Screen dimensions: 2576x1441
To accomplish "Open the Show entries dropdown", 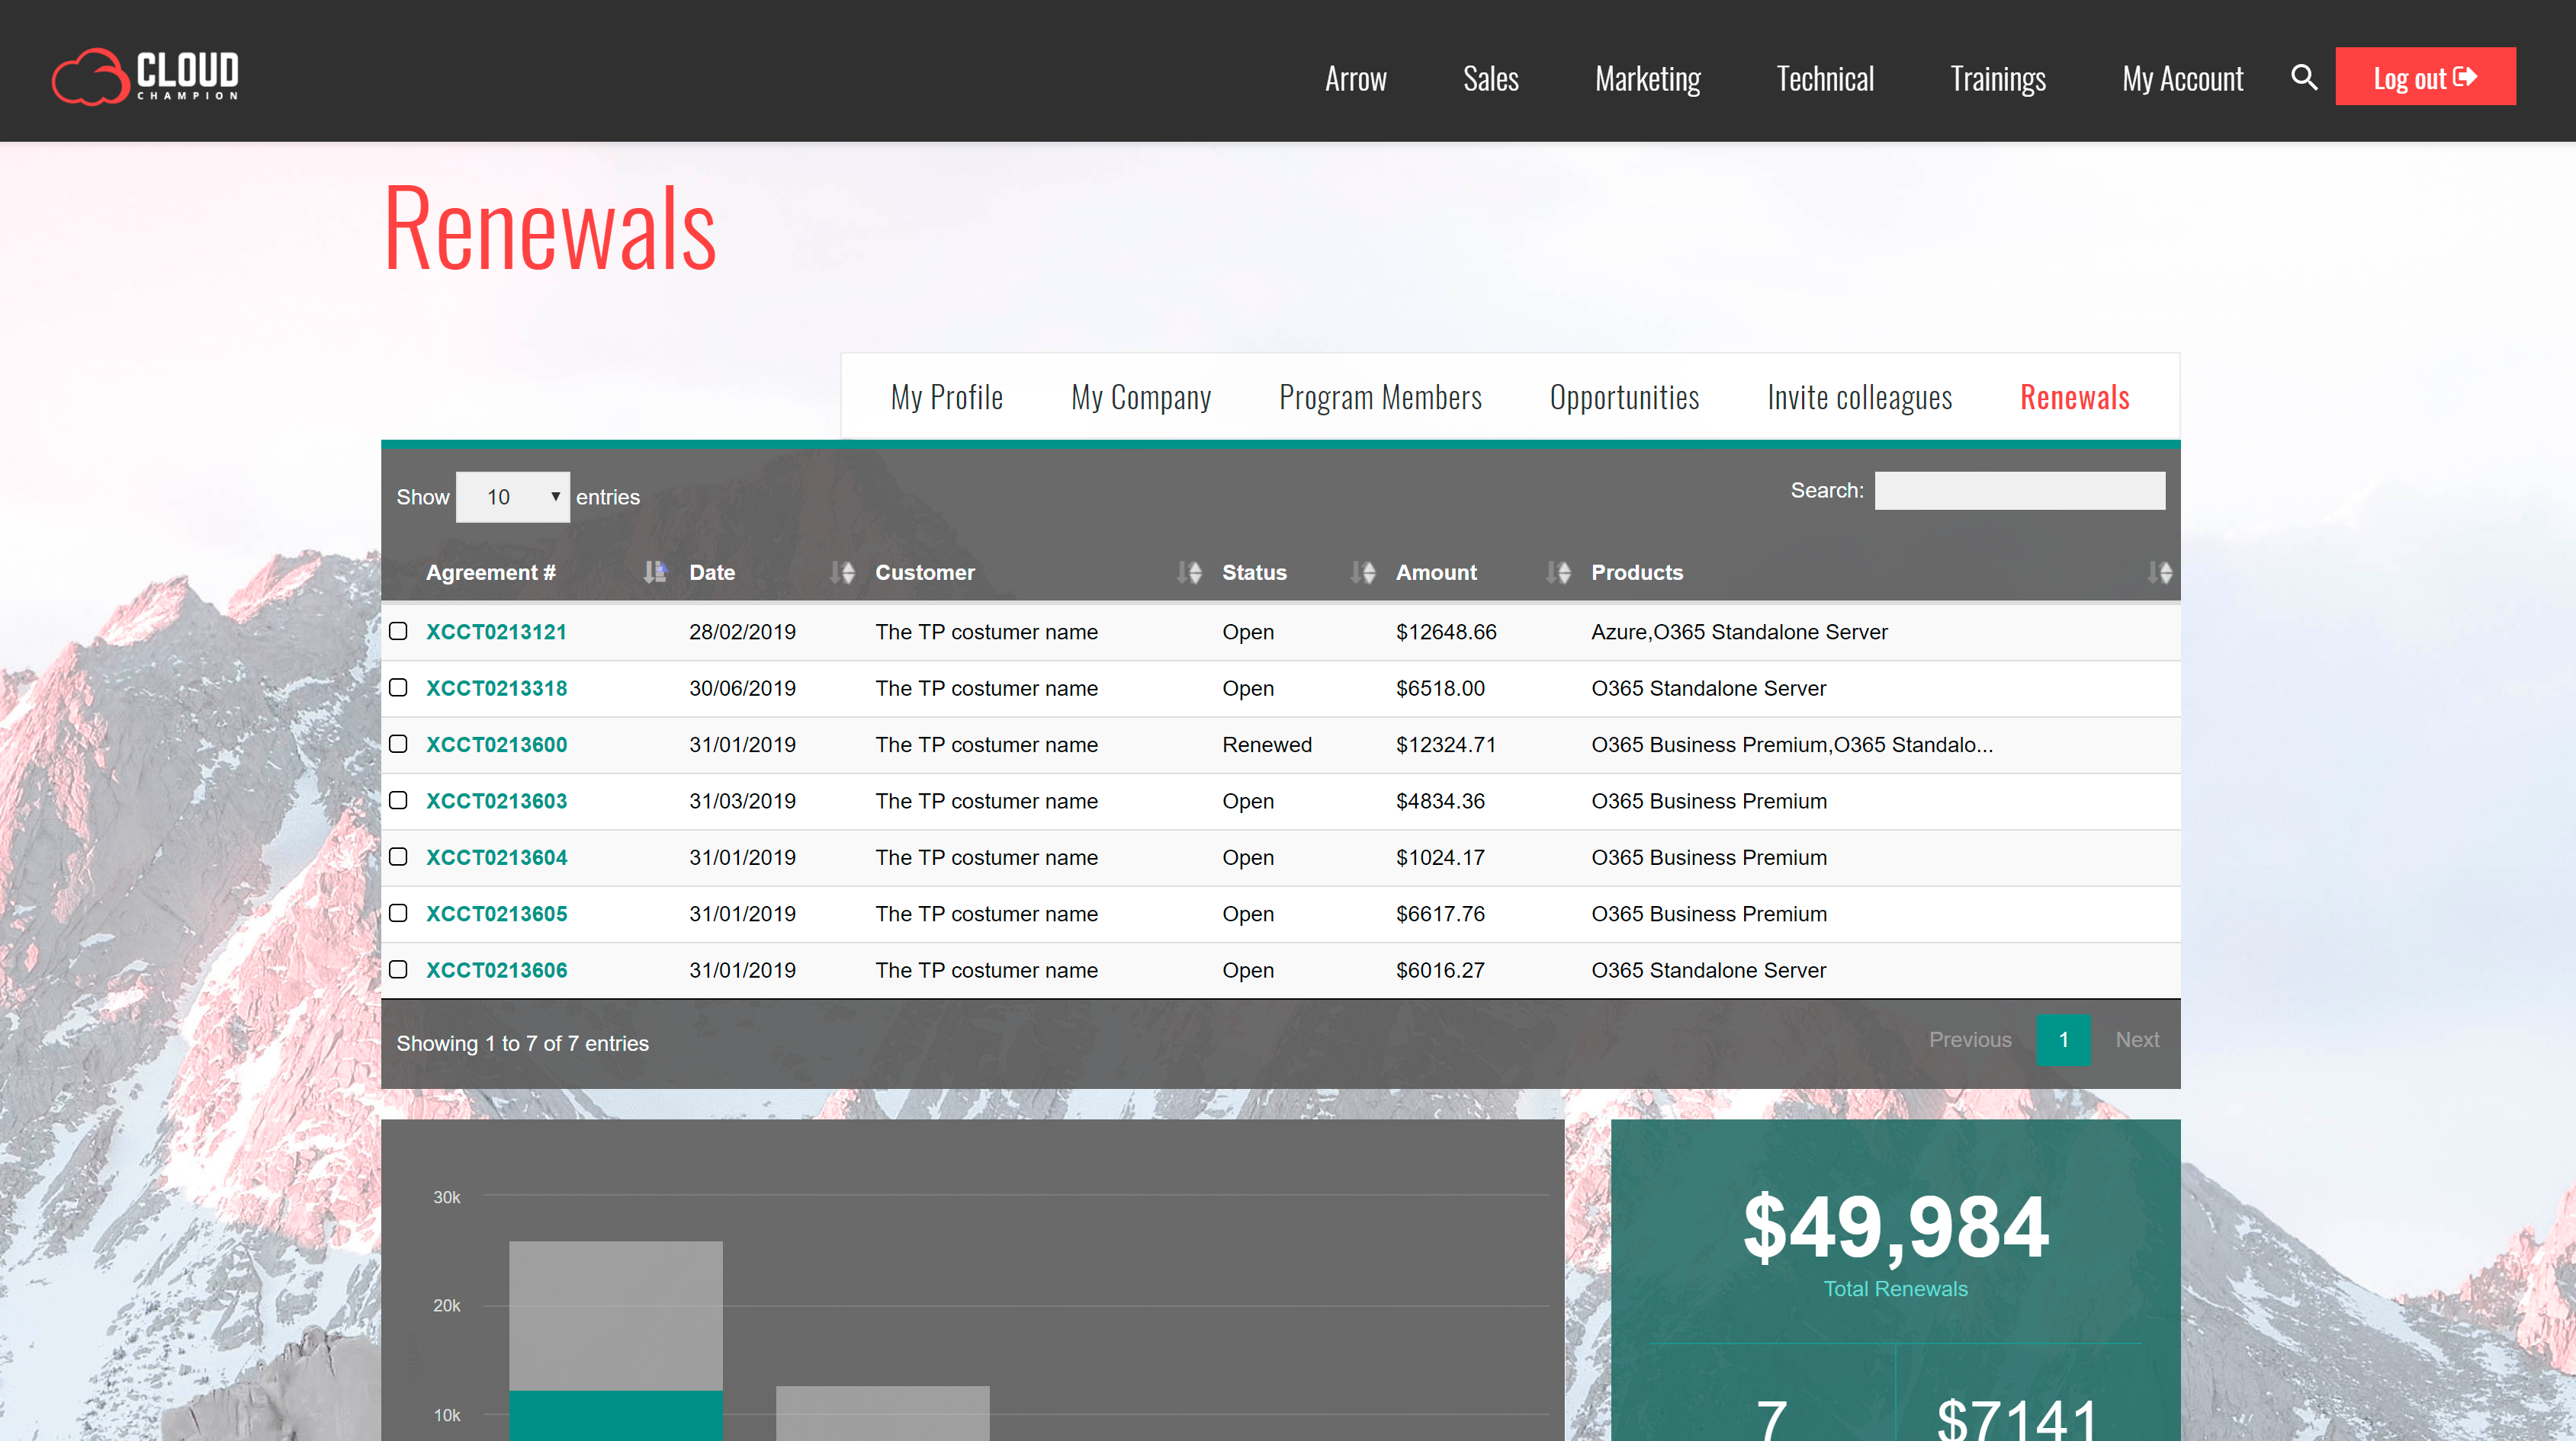I will (512, 497).
